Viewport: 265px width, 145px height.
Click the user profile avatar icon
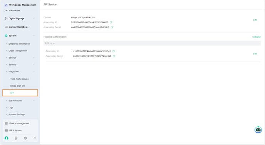7,138
